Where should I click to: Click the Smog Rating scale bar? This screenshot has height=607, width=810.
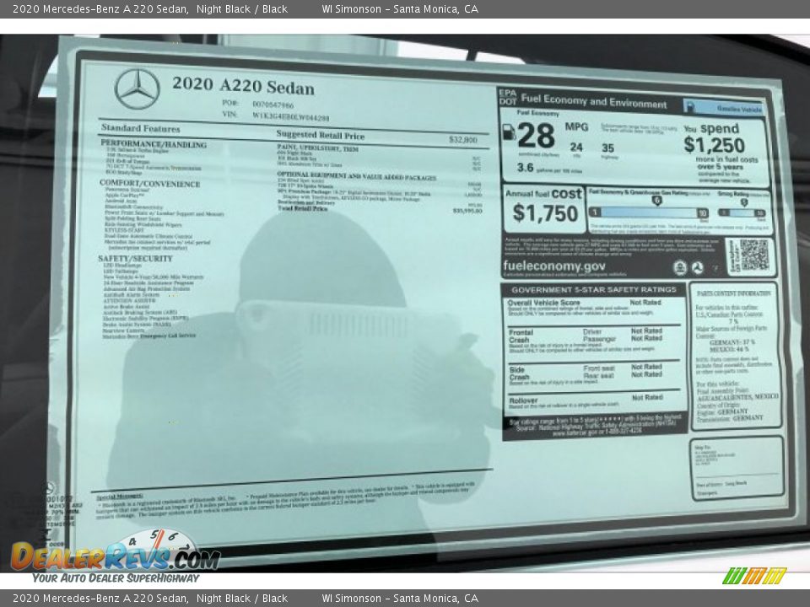pyautogui.click(x=742, y=212)
